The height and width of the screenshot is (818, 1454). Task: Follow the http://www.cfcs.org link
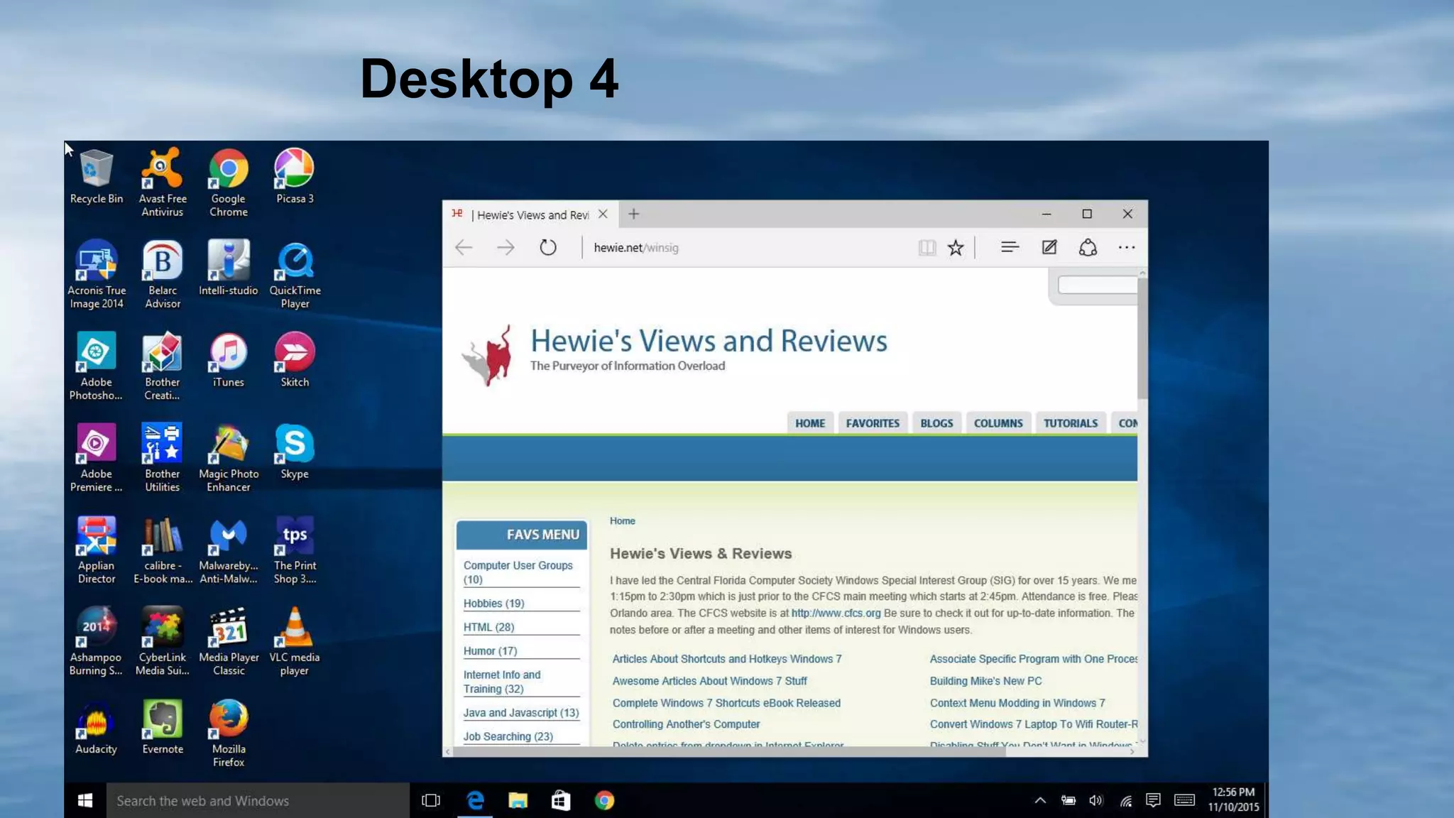pos(836,613)
